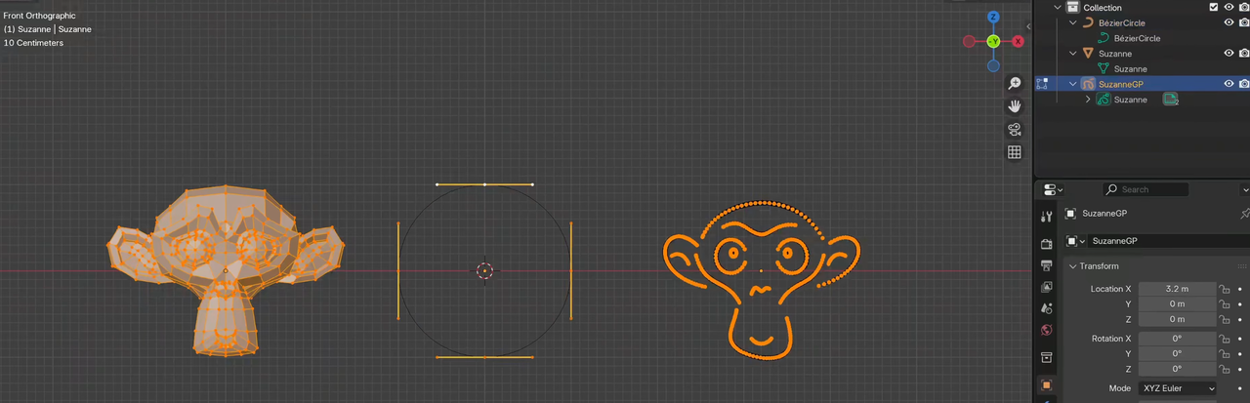Click the blue Z axis on the gizmo
This screenshot has width=1250, height=403.
pos(993,18)
